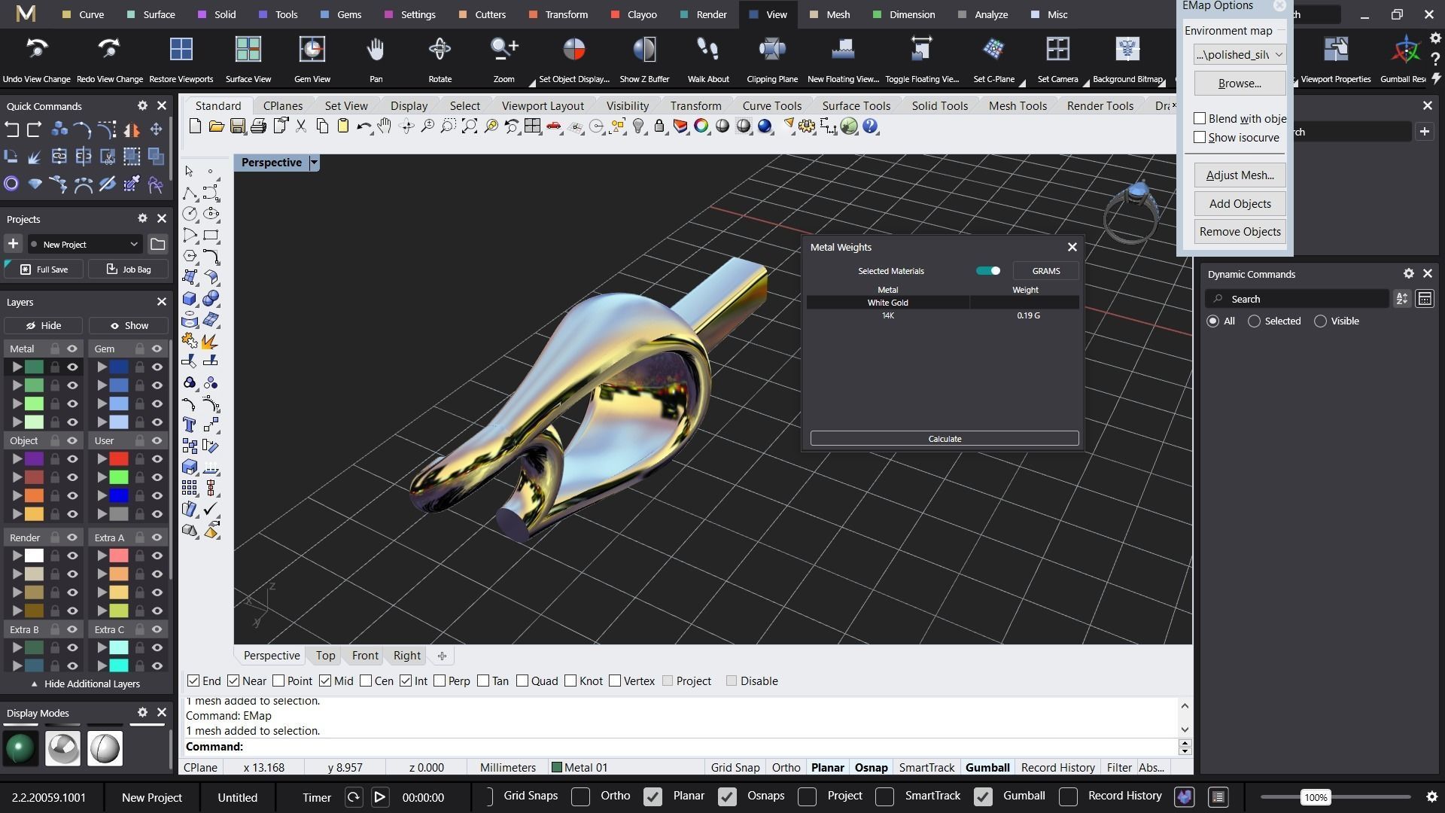
Task: Click the red User layer color swatch
Action: click(119, 459)
